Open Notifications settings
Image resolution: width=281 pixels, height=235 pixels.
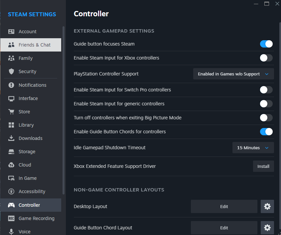click(31, 85)
